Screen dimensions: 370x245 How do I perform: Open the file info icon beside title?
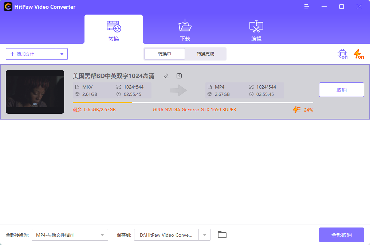pos(179,76)
